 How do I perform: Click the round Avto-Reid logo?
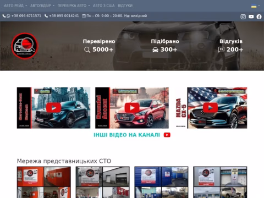25,46
